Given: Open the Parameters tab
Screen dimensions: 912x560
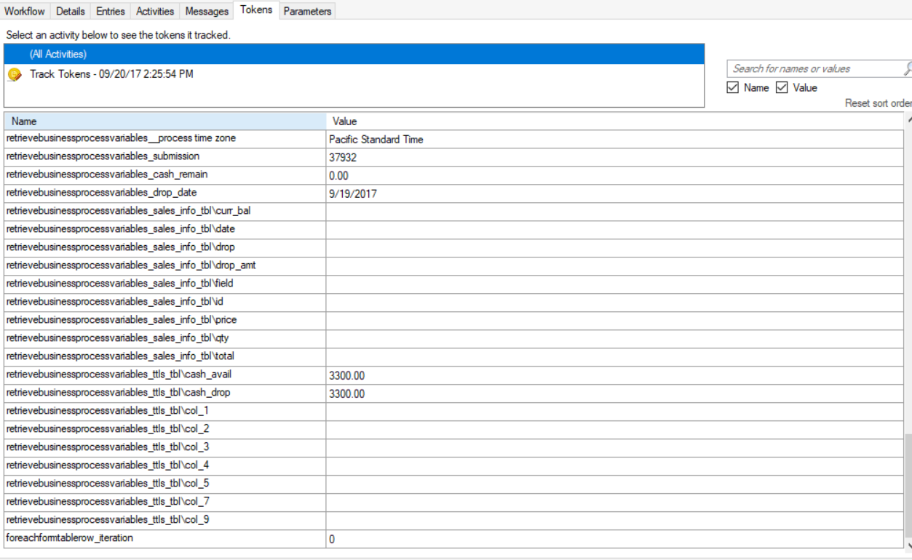Looking at the screenshot, I should point(307,11).
